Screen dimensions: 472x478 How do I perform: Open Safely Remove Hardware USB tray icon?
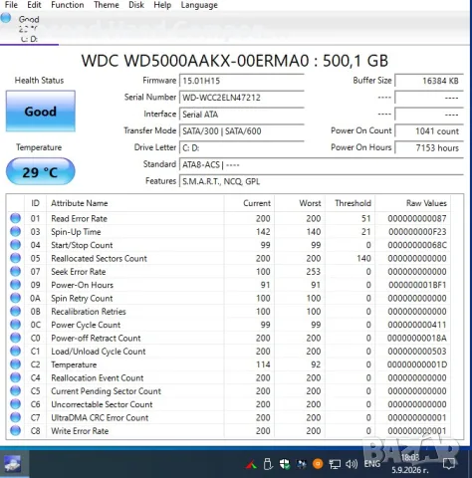[268, 464]
